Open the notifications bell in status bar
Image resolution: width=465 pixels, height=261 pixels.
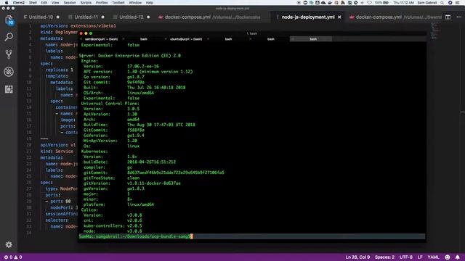(458, 257)
